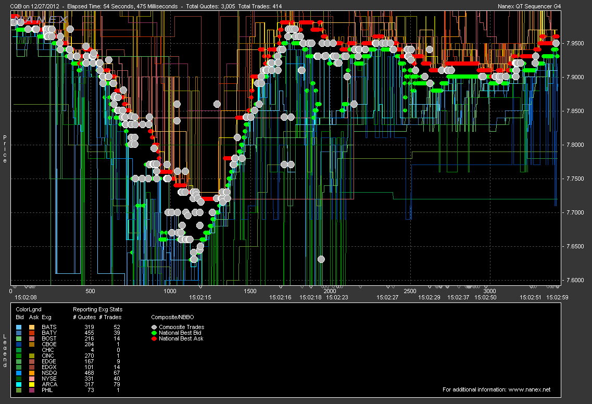Click the green National Best Bid marker
This screenshot has height=404, width=592.
154,333
